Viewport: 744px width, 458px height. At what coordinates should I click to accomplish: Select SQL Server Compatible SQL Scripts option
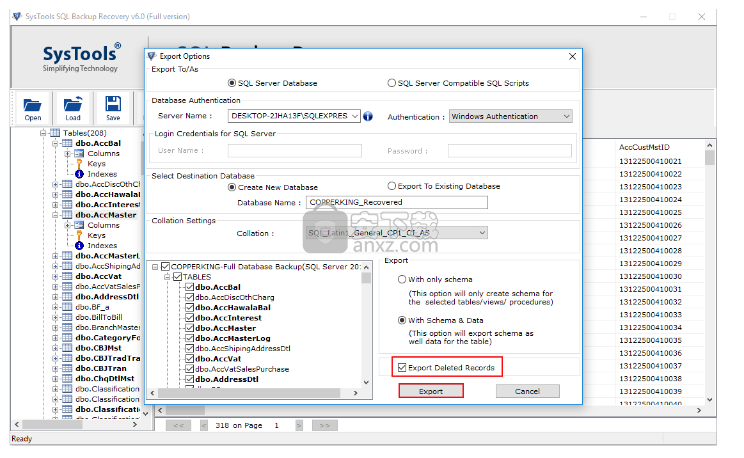[392, 83]
